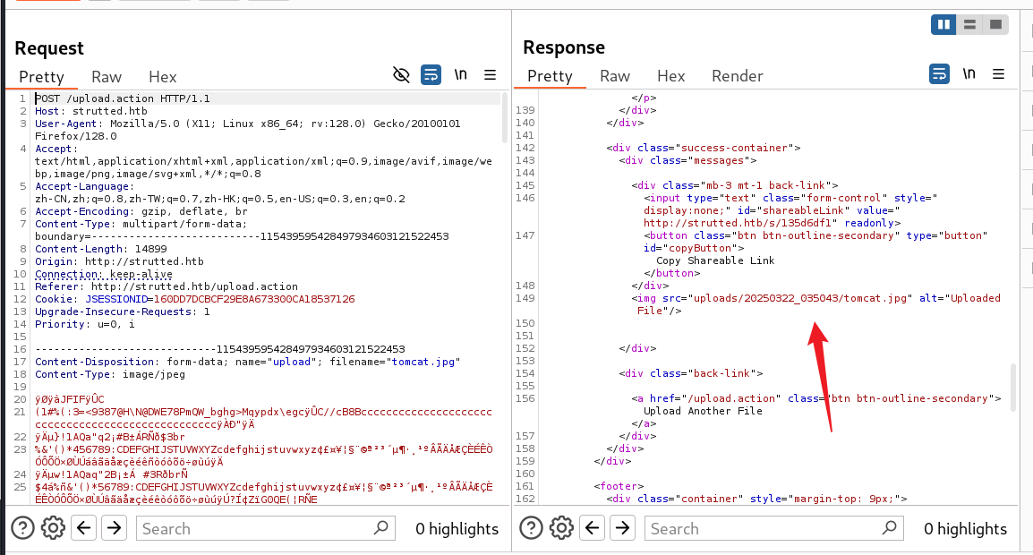Open search settings gear under the Request panel

click(x=54, y=528)
